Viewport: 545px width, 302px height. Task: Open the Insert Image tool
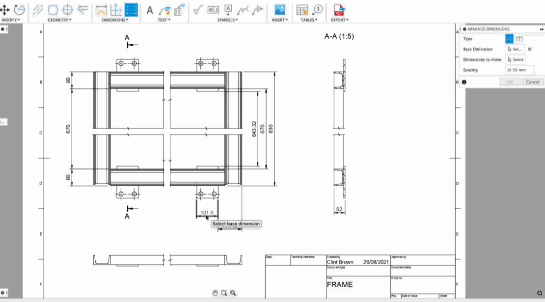(x=280, y=10)
